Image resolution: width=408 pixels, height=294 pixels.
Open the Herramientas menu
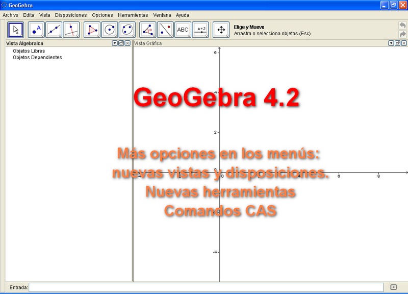click(x=133, y=15)
